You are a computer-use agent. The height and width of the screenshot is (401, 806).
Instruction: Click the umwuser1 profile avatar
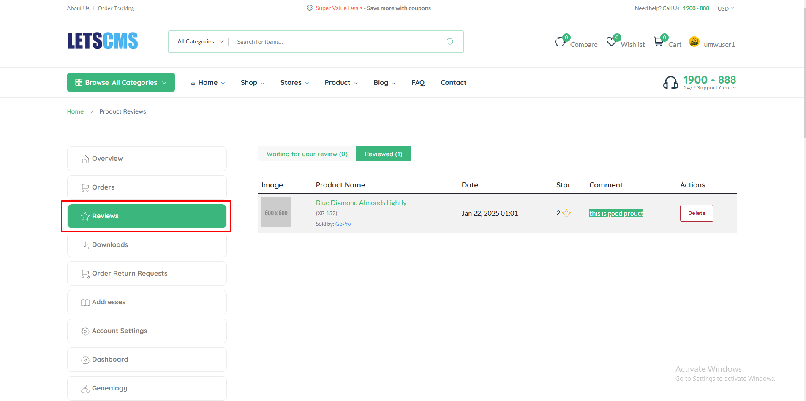click(x=694, y=41)
